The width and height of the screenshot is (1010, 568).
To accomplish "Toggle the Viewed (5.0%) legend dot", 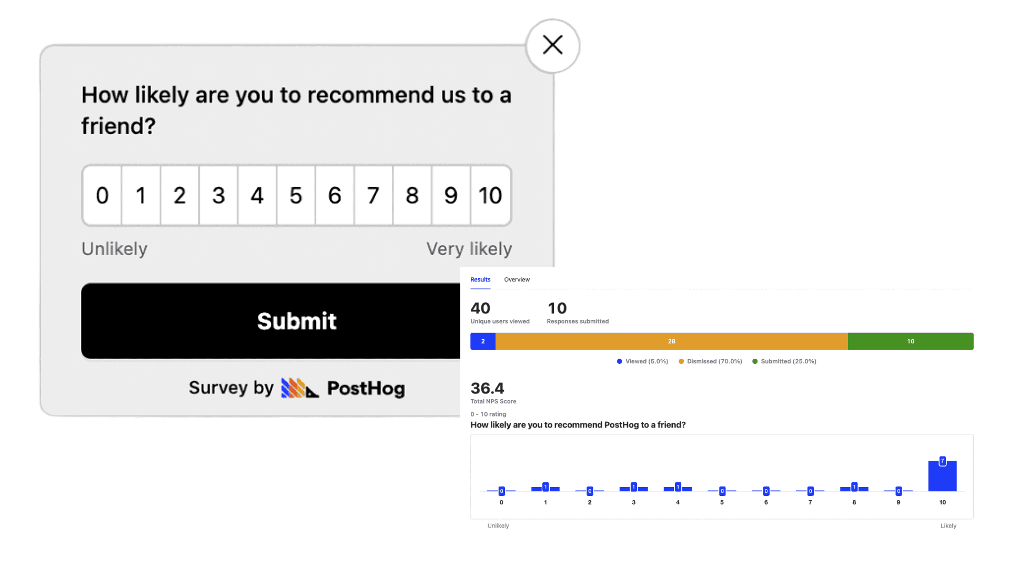I will tap(620, 361).
